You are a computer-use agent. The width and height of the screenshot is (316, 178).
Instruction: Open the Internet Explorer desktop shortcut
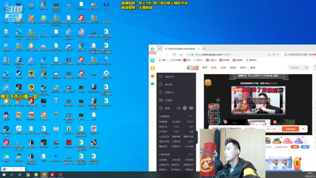pyautogui.click(x=68, y=34)
